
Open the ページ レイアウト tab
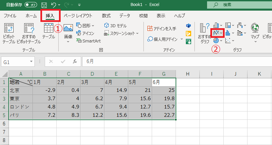point(78,16)
